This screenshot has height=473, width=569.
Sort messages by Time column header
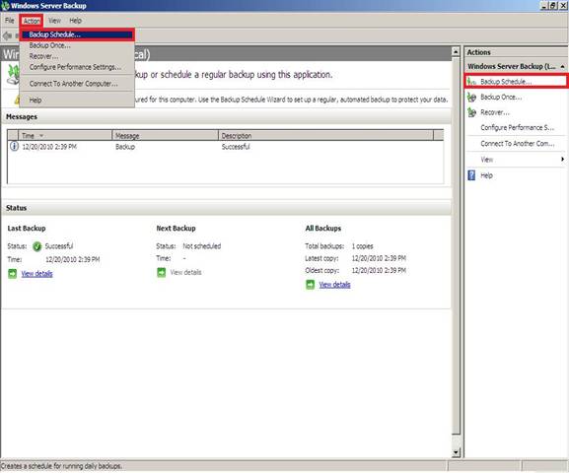(65, 136)
